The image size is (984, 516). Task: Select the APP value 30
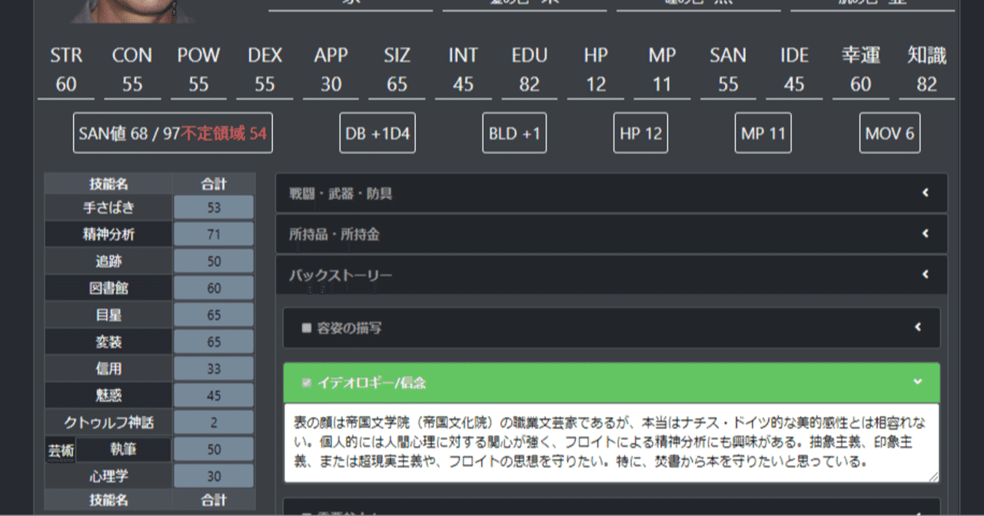(331, 85)
